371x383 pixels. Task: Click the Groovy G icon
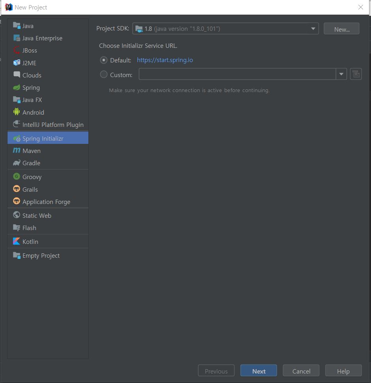click(17, 176)
